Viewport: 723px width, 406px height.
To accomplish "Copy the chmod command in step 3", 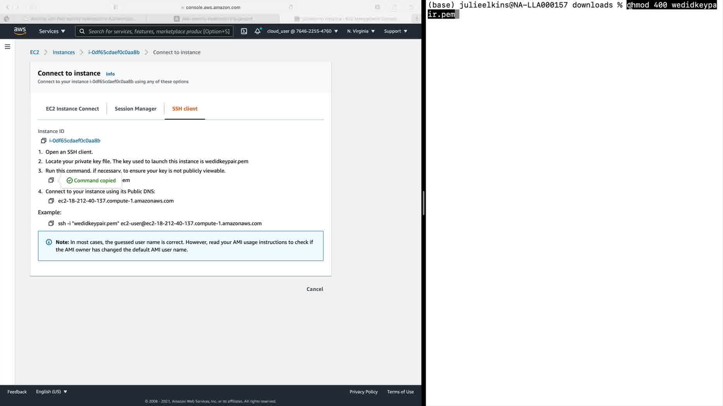I will [x=51, y=180].
